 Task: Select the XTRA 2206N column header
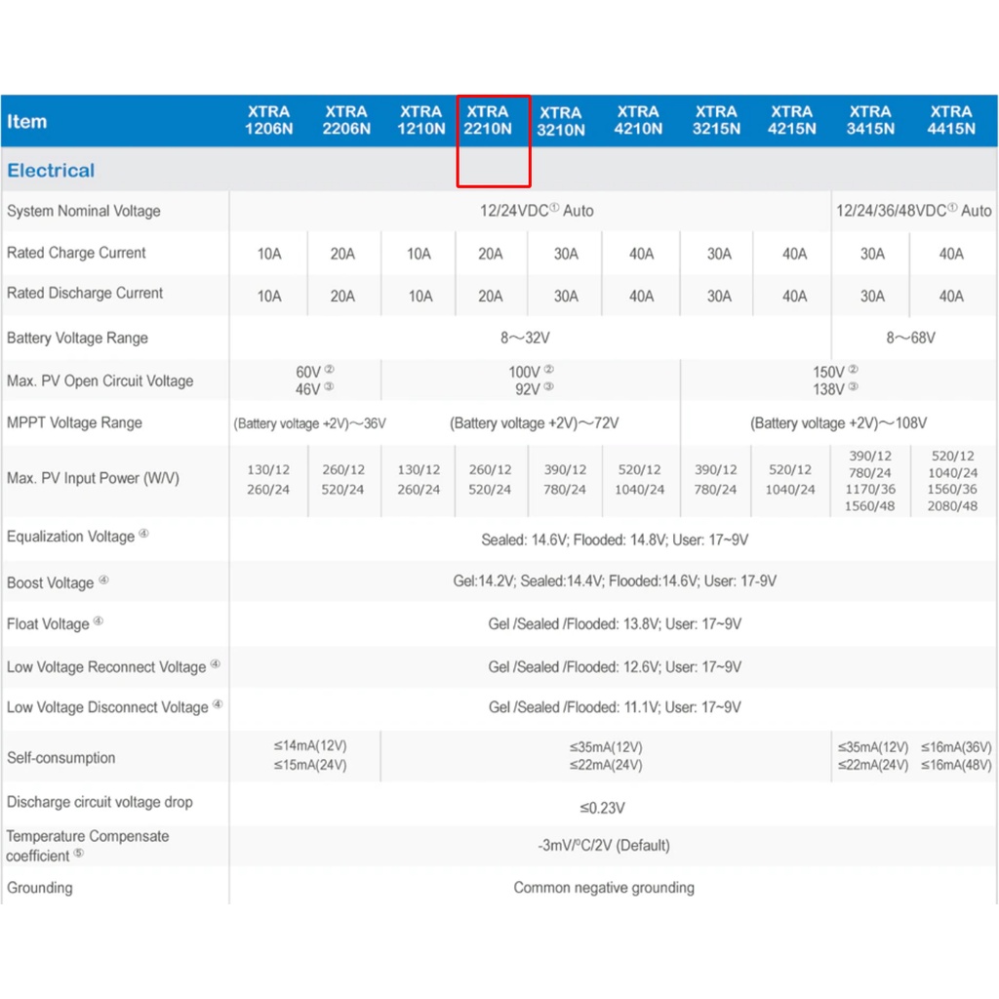[x=346, y=120]
